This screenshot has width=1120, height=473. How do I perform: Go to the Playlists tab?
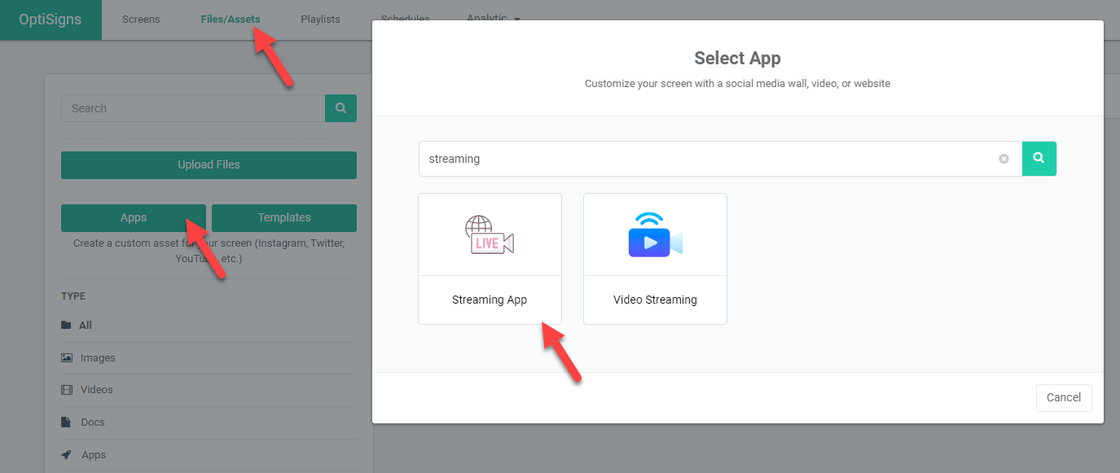click(x=320, y=20)
